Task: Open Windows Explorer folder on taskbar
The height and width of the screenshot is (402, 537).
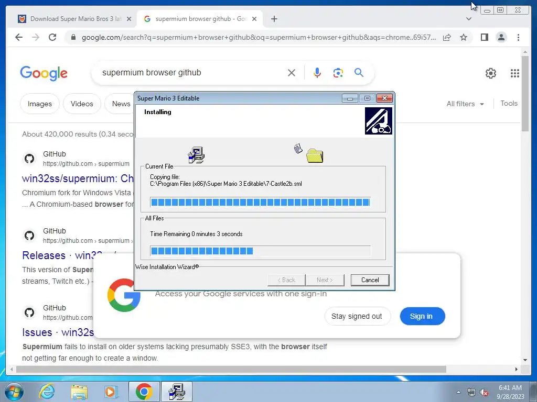Action: [79, 392]
